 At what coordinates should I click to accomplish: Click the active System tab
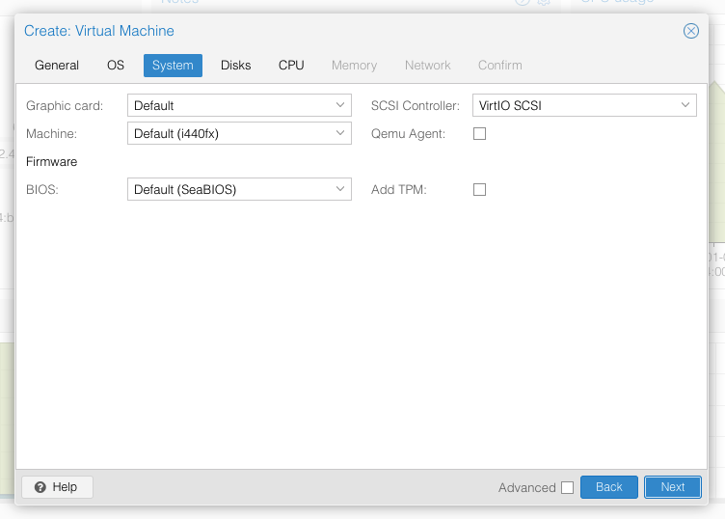pos(173,66)
